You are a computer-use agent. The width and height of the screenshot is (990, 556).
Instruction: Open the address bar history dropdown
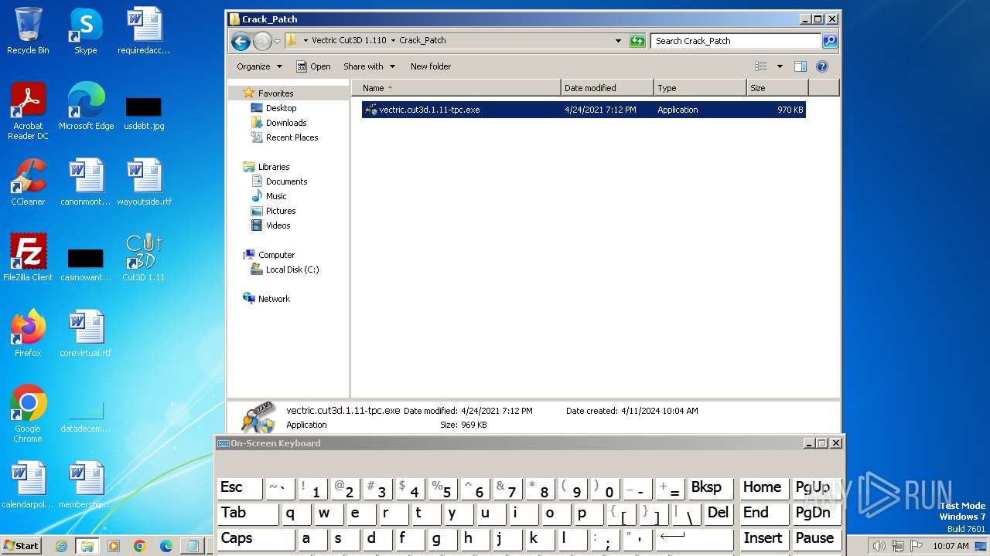click(x=618, y=41)
